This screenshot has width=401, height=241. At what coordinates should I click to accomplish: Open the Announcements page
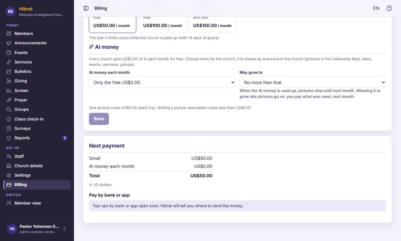[37, 43]
